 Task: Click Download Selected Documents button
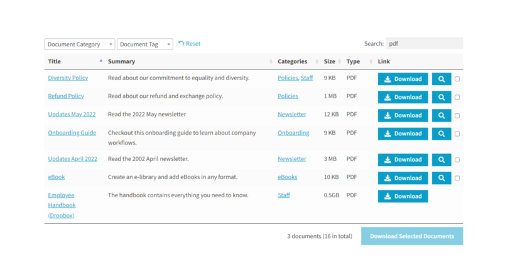coord(411,236)
